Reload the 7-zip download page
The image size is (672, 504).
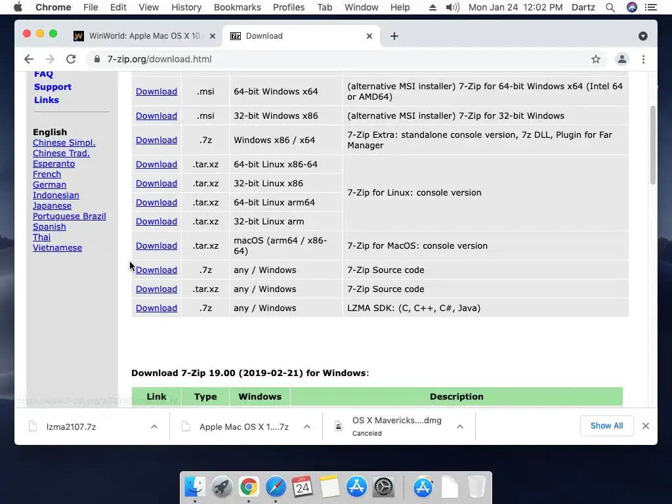71,59
